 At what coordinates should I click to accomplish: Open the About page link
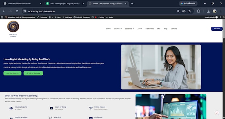tap(140, 29)
